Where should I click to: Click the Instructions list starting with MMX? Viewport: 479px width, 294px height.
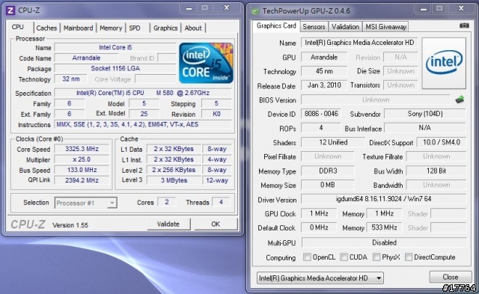point(143,124)
